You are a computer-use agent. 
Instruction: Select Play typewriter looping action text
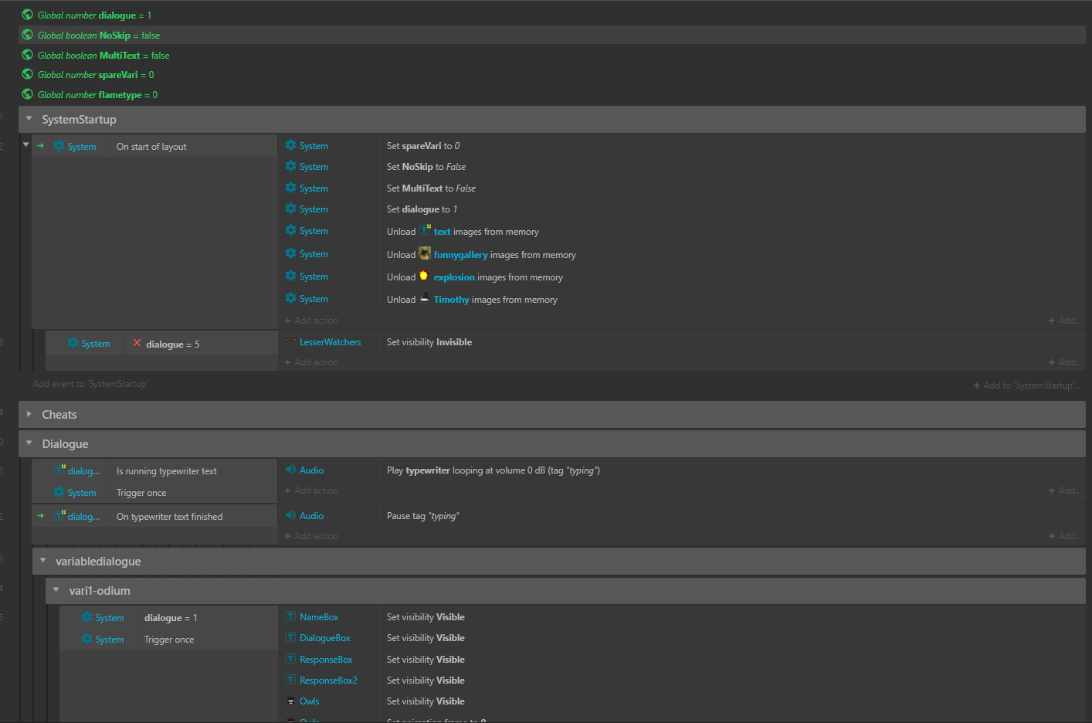coord(493,470)
